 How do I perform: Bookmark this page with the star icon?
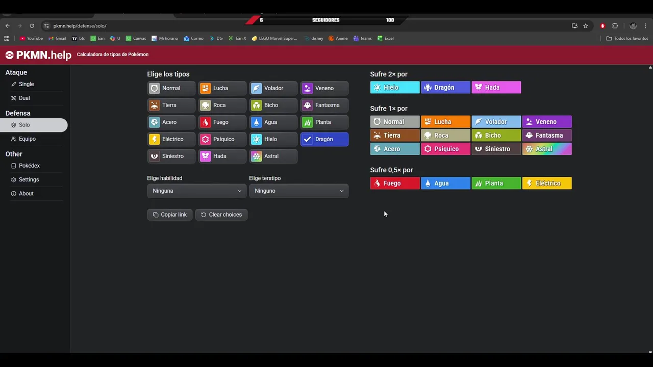pos(586,26)
